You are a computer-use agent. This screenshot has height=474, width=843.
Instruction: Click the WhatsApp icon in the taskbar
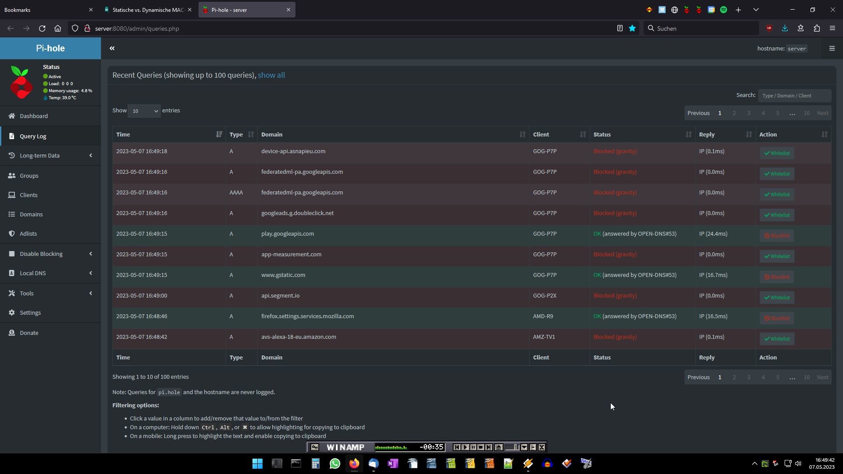335,463
